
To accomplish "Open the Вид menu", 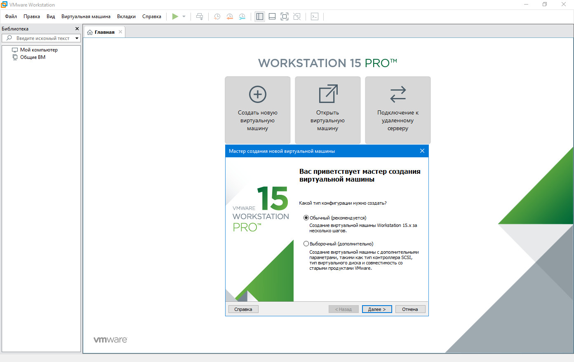I will tap(51, 16).
